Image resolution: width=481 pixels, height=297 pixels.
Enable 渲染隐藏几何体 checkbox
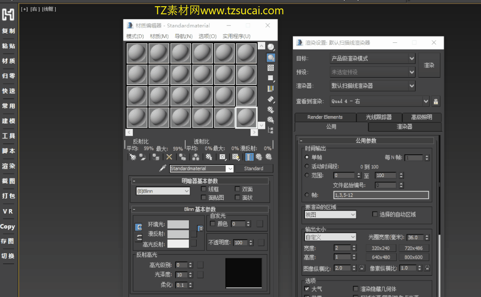point(356,289)
